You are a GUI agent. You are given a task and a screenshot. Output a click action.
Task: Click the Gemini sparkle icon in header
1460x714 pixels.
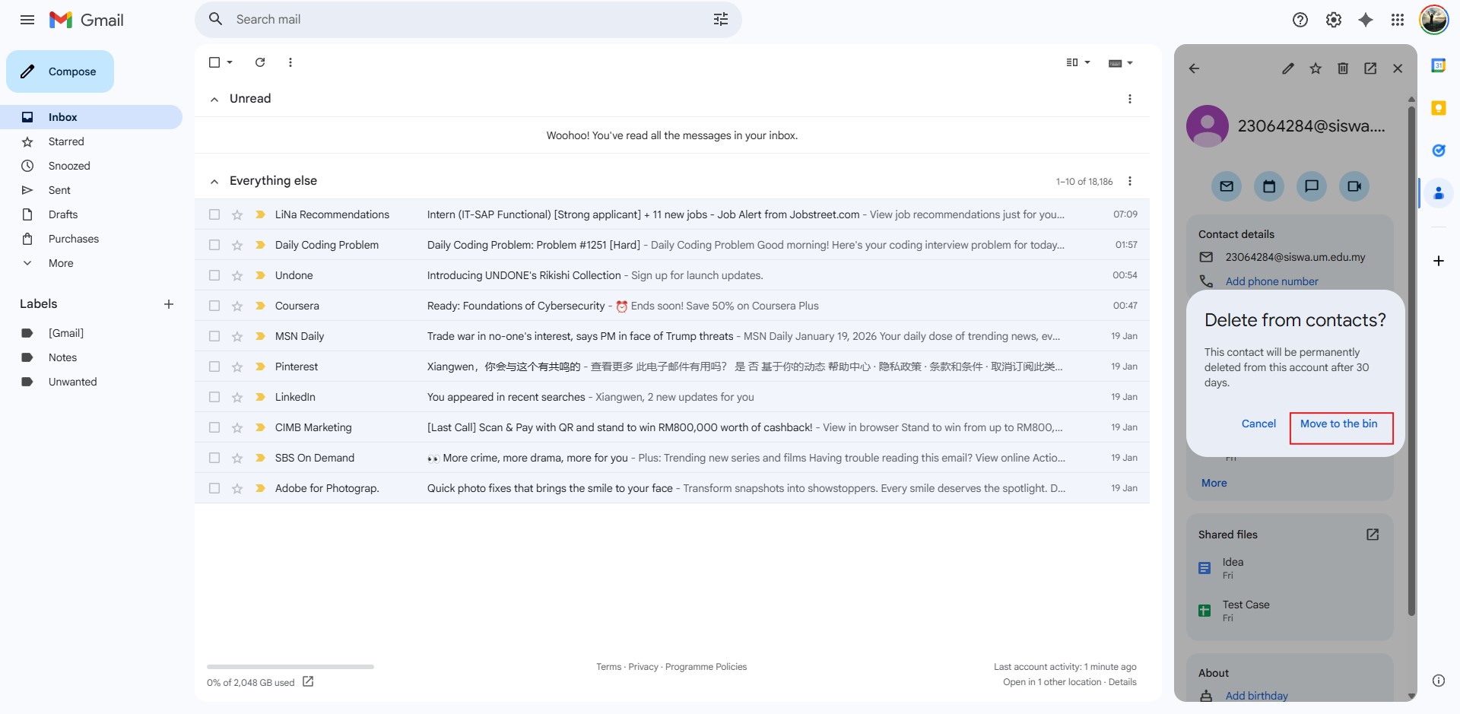pyautogui.click(x=1366, y=20)
